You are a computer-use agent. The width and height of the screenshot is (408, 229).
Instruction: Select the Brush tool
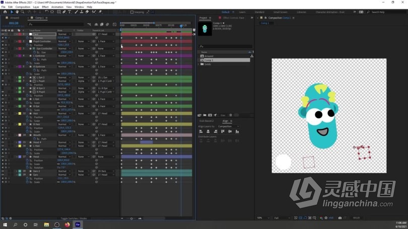pos(76,12)
